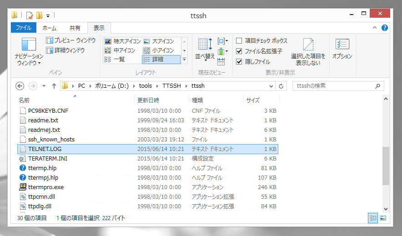Viewport: 402px width, 236px height.
Task: Select Details (詳細) layout
Action: [161, 60]
